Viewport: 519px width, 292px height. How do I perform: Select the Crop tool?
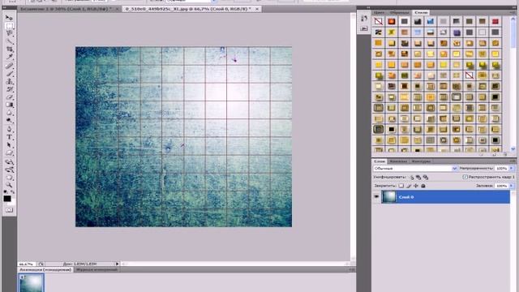tap(9, 49)
